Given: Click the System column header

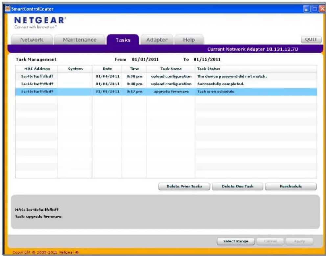Looking at the screenshot, I should [x=75, y=69].
